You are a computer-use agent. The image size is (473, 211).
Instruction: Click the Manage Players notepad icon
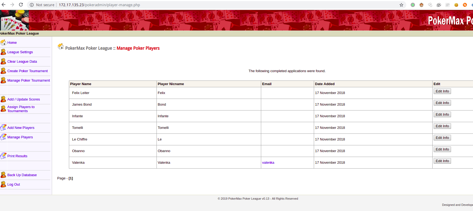(3, 137)
